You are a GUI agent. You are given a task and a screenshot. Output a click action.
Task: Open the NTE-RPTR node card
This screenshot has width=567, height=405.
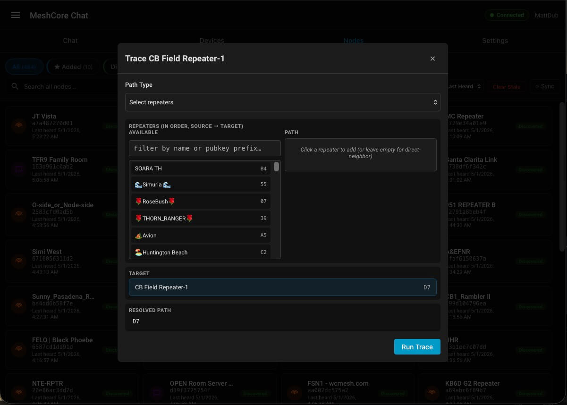pos(72,389)
